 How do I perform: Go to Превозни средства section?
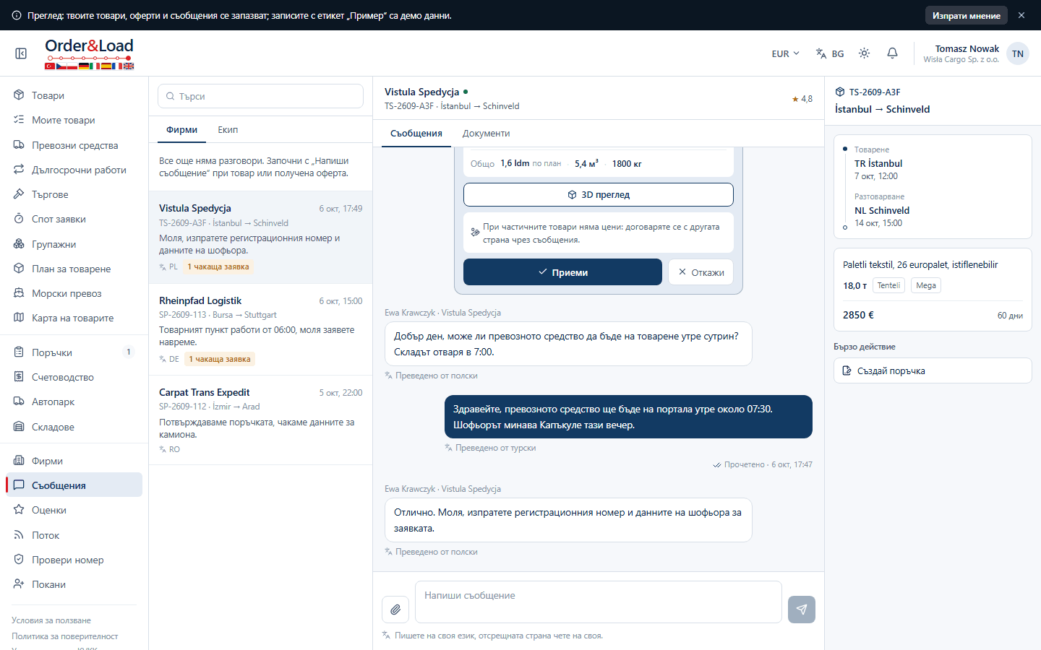pyautogui.click(x=74, y=145)
